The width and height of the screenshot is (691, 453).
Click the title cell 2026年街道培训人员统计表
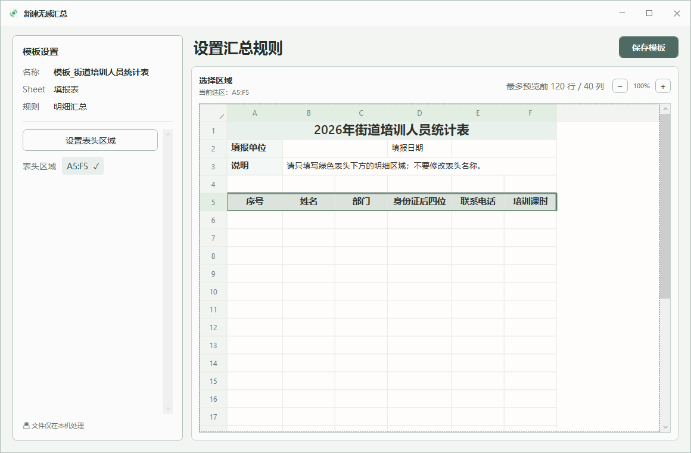(392, 131)
